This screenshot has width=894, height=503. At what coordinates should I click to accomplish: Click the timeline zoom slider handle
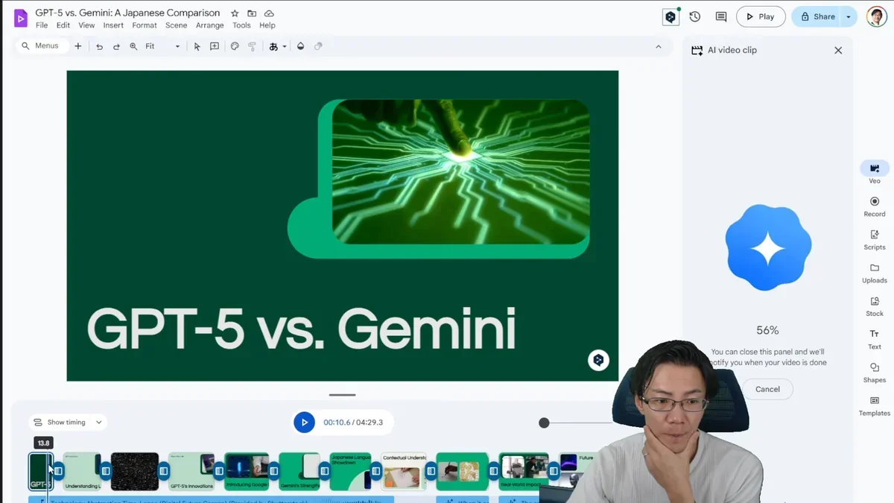click(544, 423)
